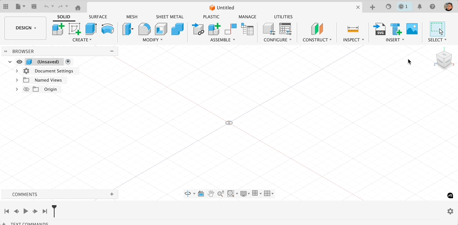The width and height of the screenshot is (458, 225).
Task: Select Insert fastener tool
Action: tap(396, 29)
